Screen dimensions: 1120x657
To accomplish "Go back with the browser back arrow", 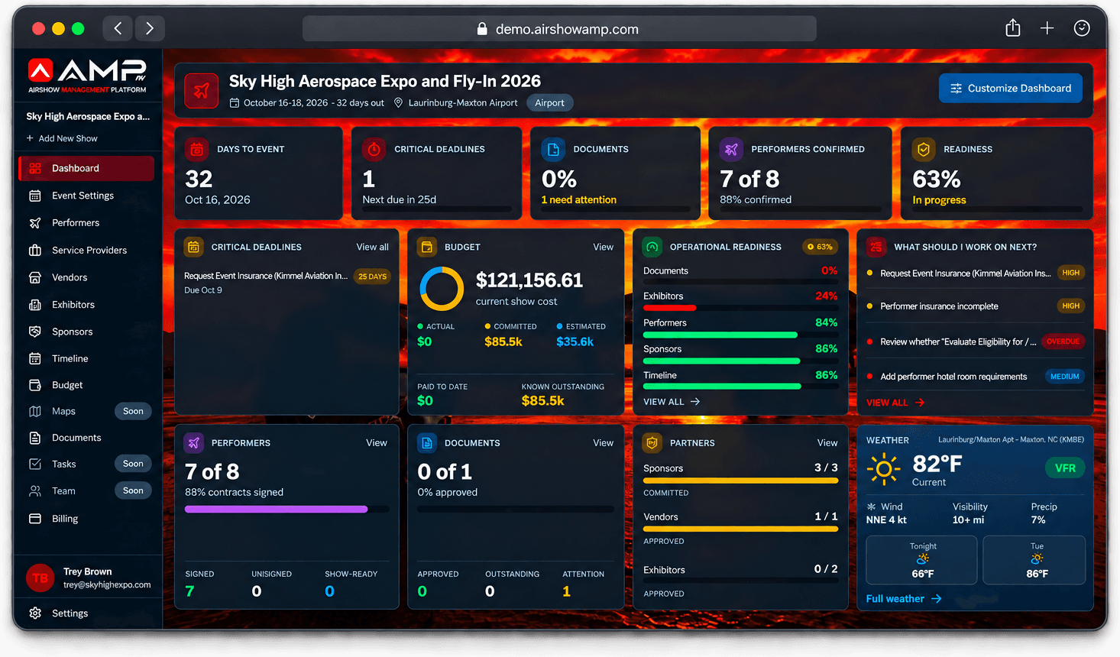I will 118,28.
